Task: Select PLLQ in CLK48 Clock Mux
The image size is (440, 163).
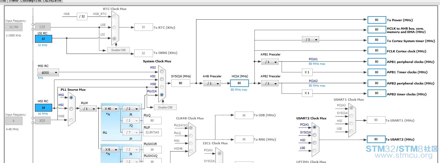Action: pos(191,135)
